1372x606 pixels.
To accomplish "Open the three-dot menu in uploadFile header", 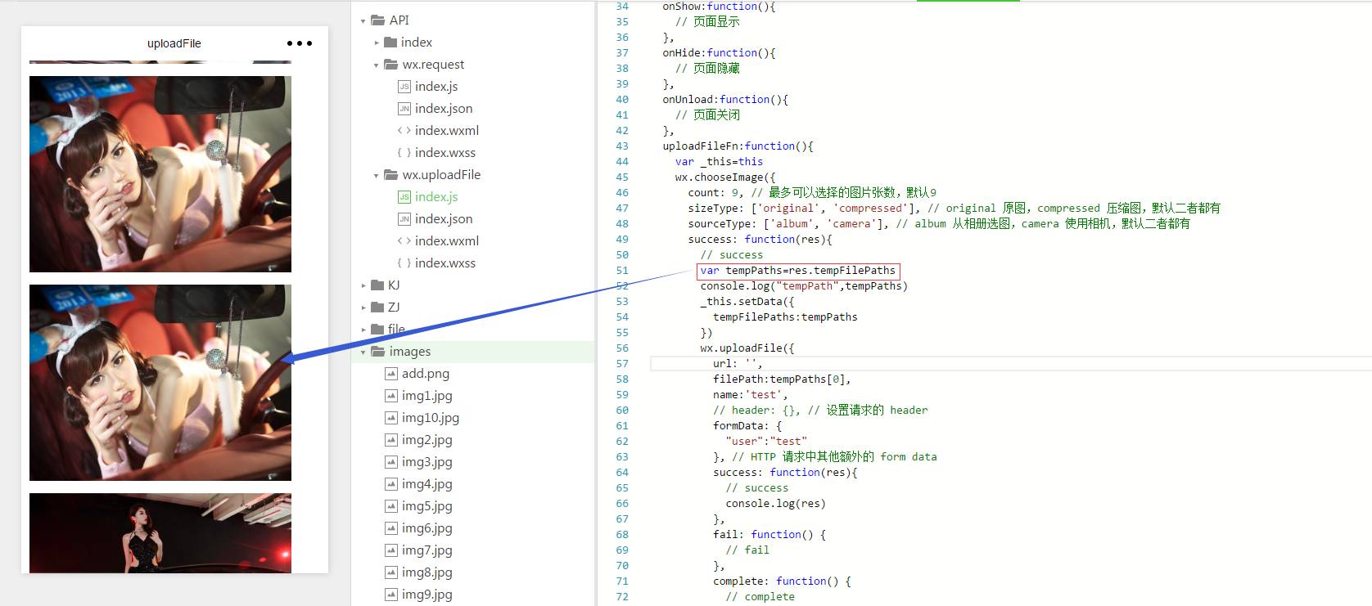I will 299,43.
